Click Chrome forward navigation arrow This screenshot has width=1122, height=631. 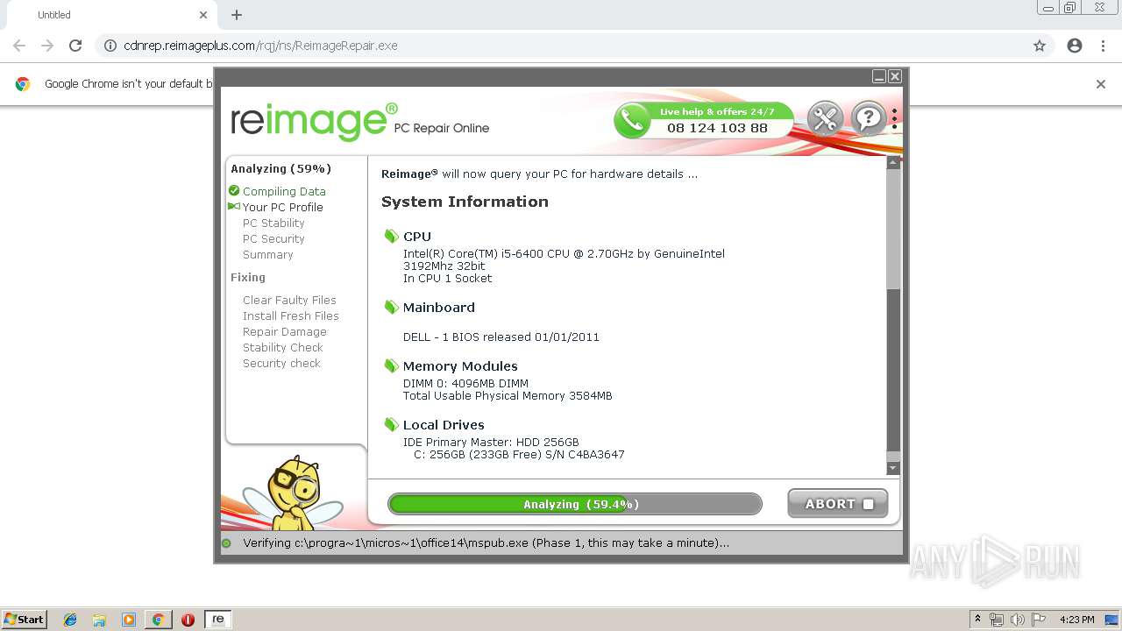(x=47, y=46)
